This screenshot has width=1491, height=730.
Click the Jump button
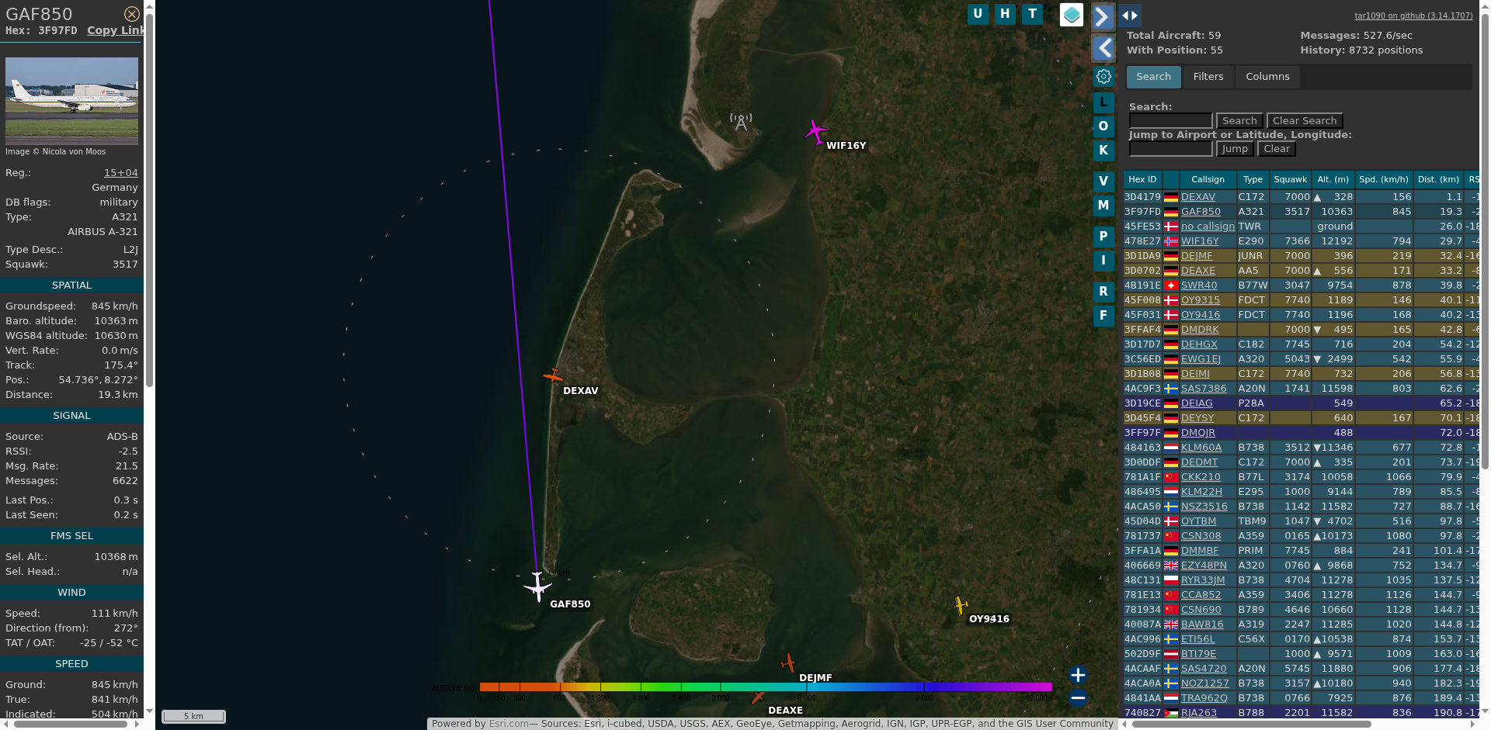[1235, 149]
